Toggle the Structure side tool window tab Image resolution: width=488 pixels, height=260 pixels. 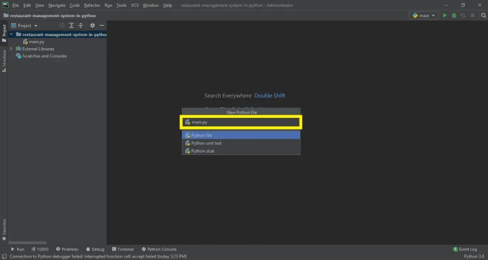click(4, 61)
